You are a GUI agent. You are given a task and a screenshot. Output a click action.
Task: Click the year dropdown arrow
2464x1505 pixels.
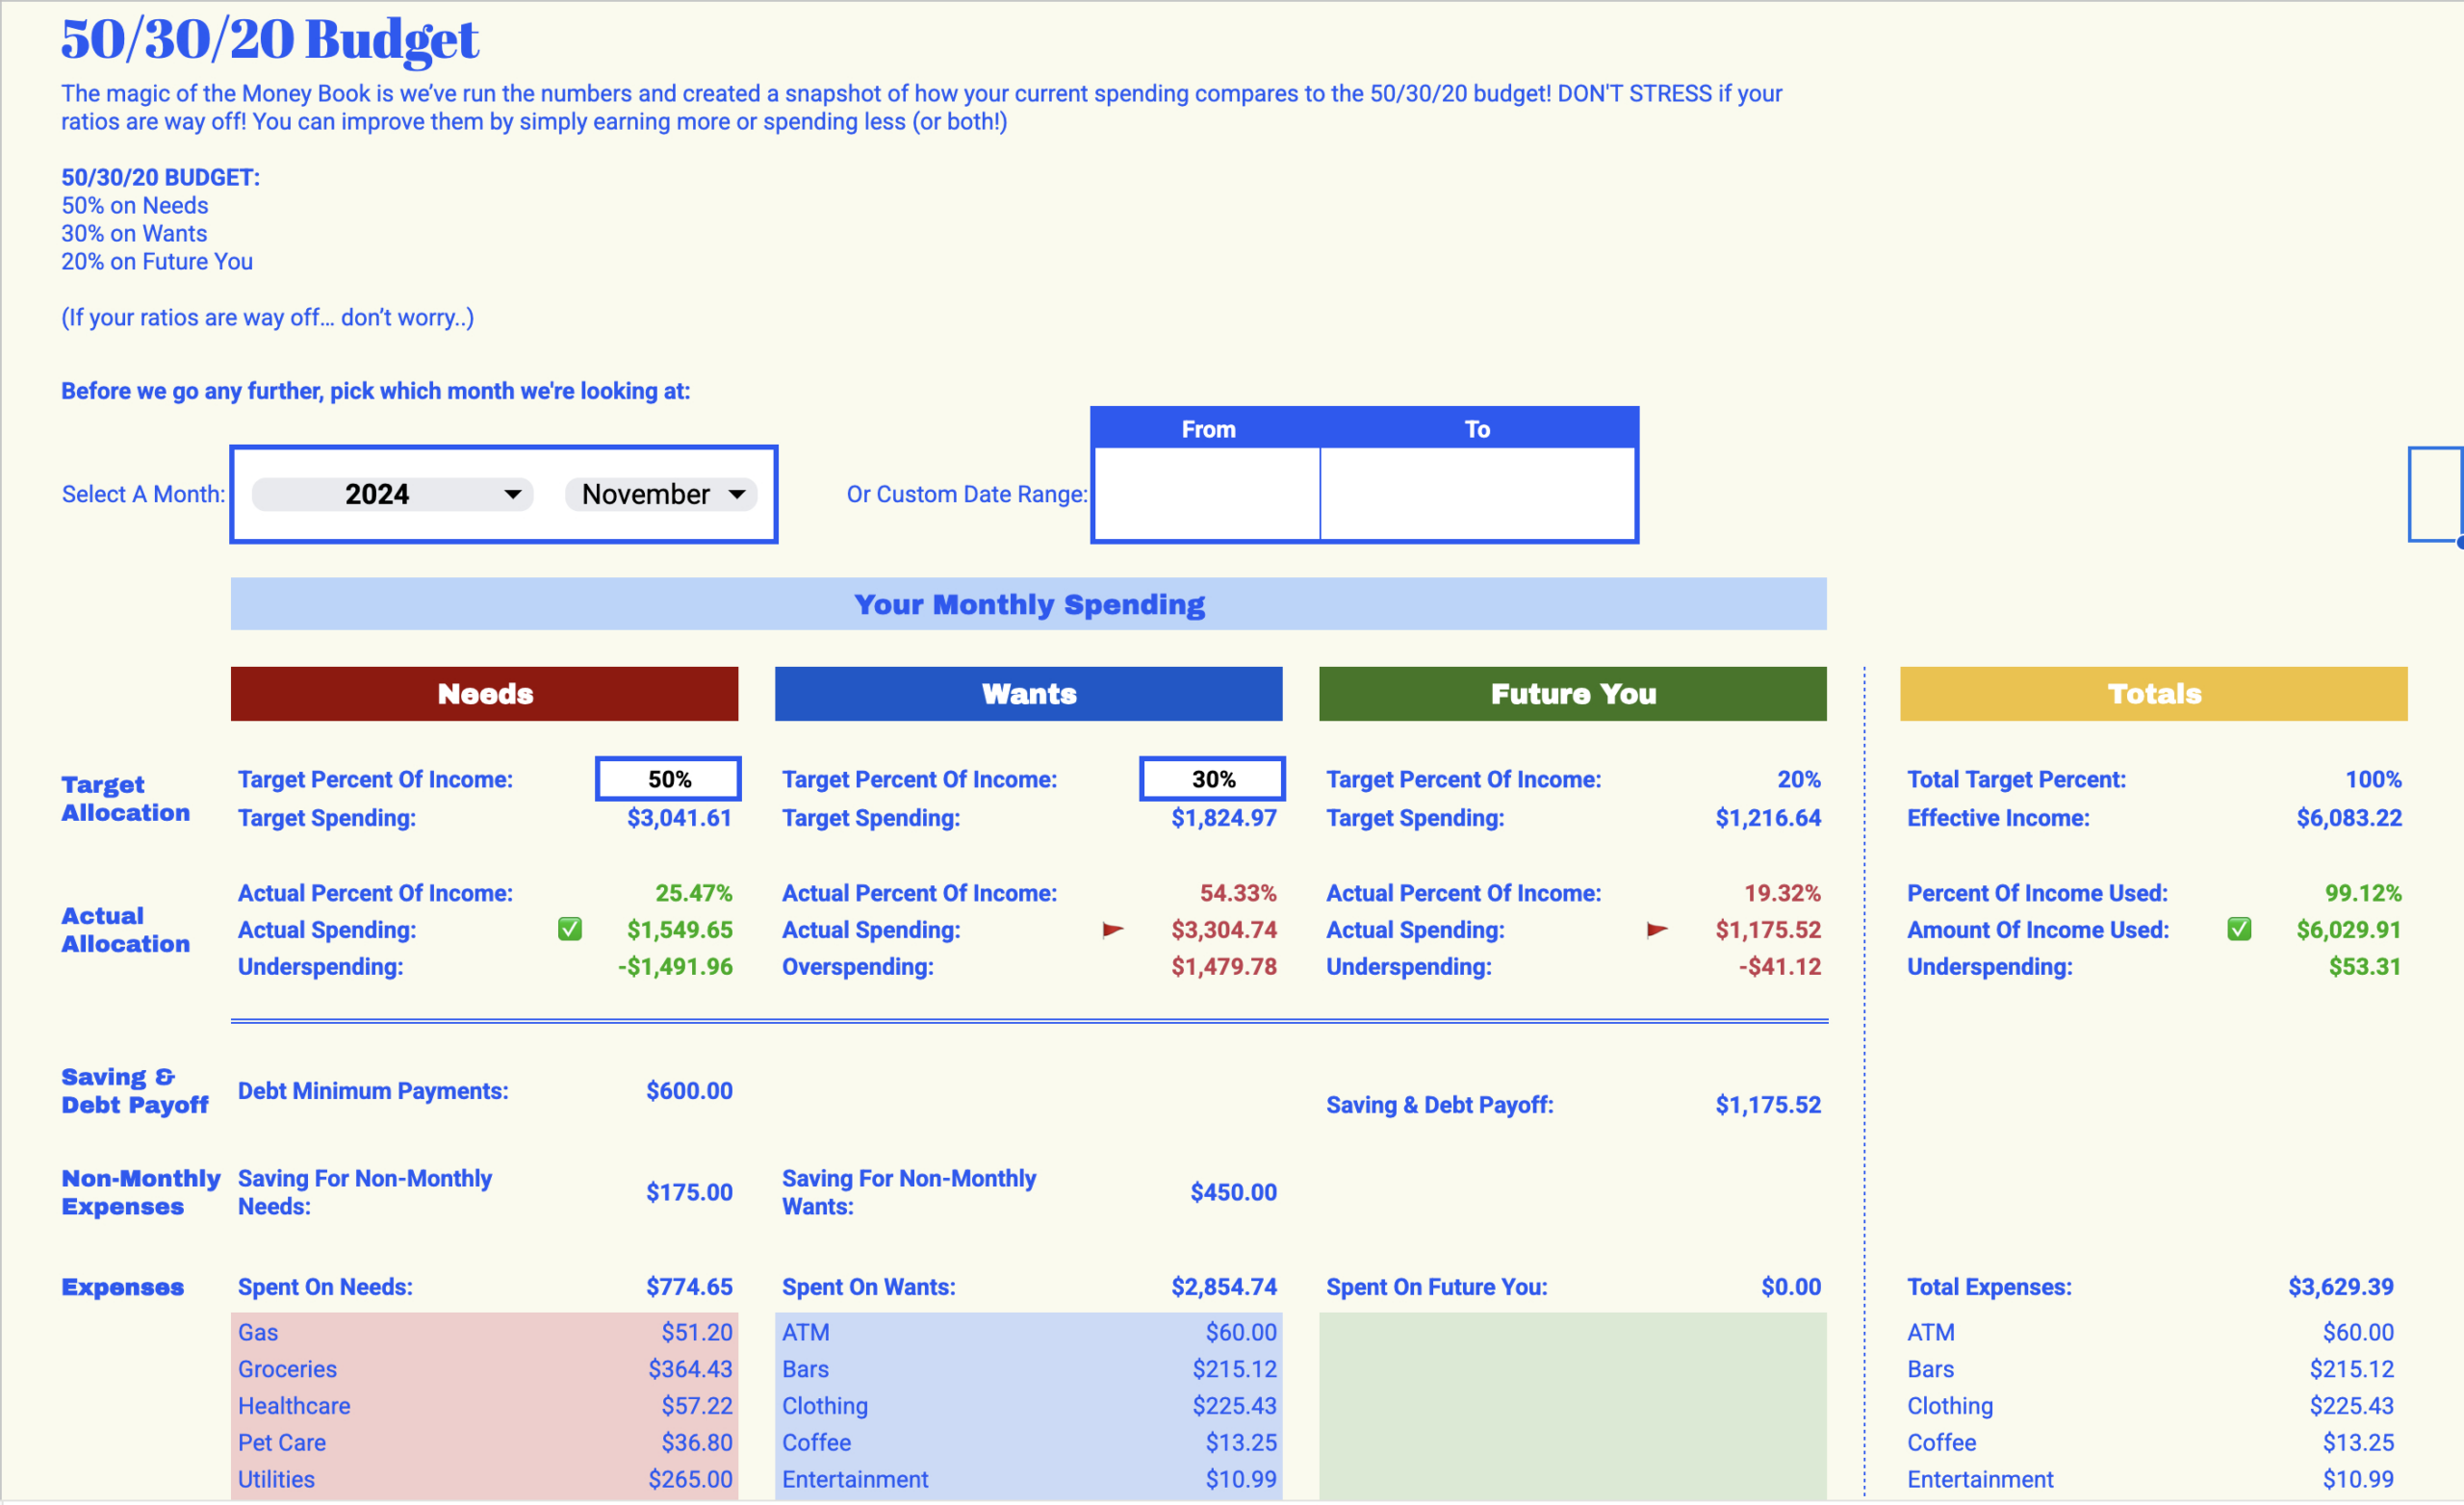513,494
